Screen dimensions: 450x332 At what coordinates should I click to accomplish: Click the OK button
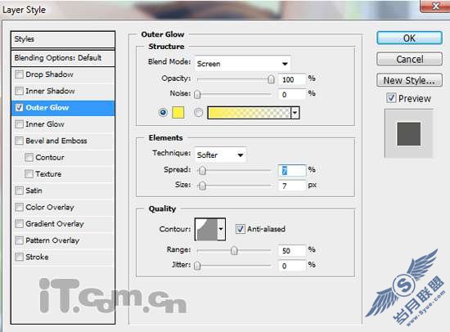pos(409,38)
